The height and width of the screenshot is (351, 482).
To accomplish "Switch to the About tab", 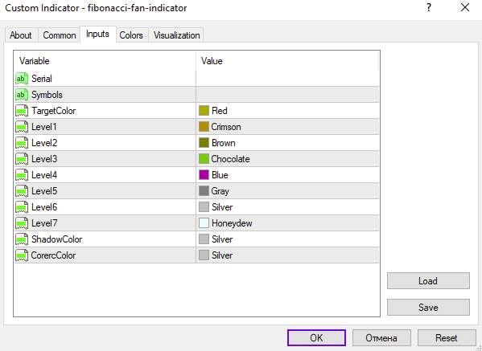I will 21,35.
